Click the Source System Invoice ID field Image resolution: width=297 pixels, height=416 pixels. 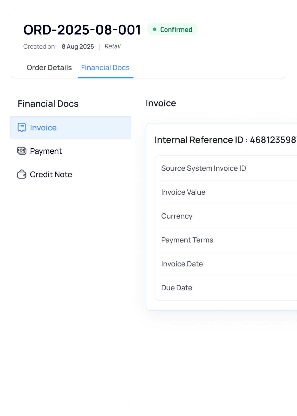tap(204, 168)
